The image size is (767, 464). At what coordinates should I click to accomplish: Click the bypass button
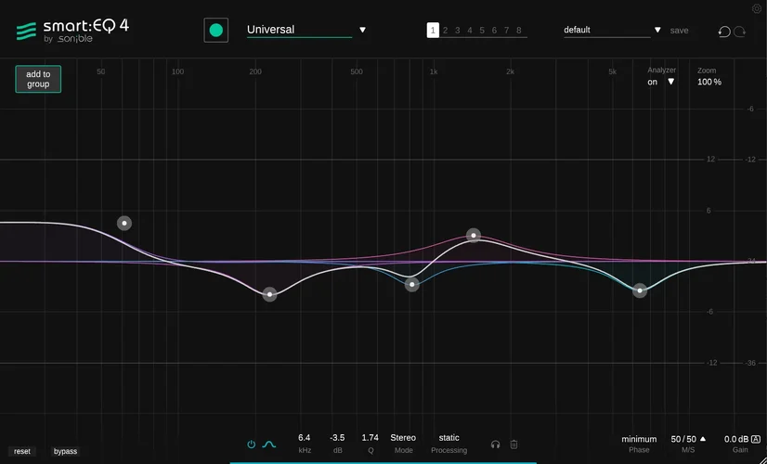(x=65, y=451)
